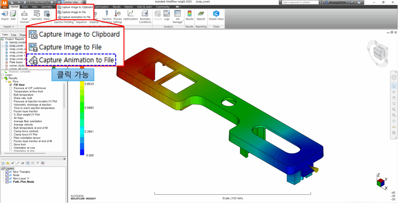
Task: Open the shopping cart icon
Action: 352,2
